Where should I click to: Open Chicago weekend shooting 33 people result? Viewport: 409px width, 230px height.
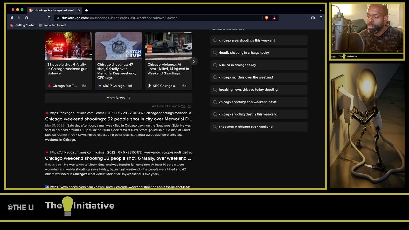[118, 158]
